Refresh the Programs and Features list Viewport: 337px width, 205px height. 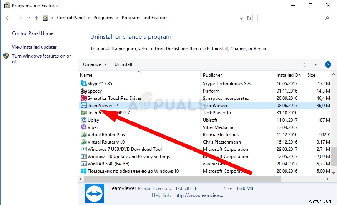249,18
